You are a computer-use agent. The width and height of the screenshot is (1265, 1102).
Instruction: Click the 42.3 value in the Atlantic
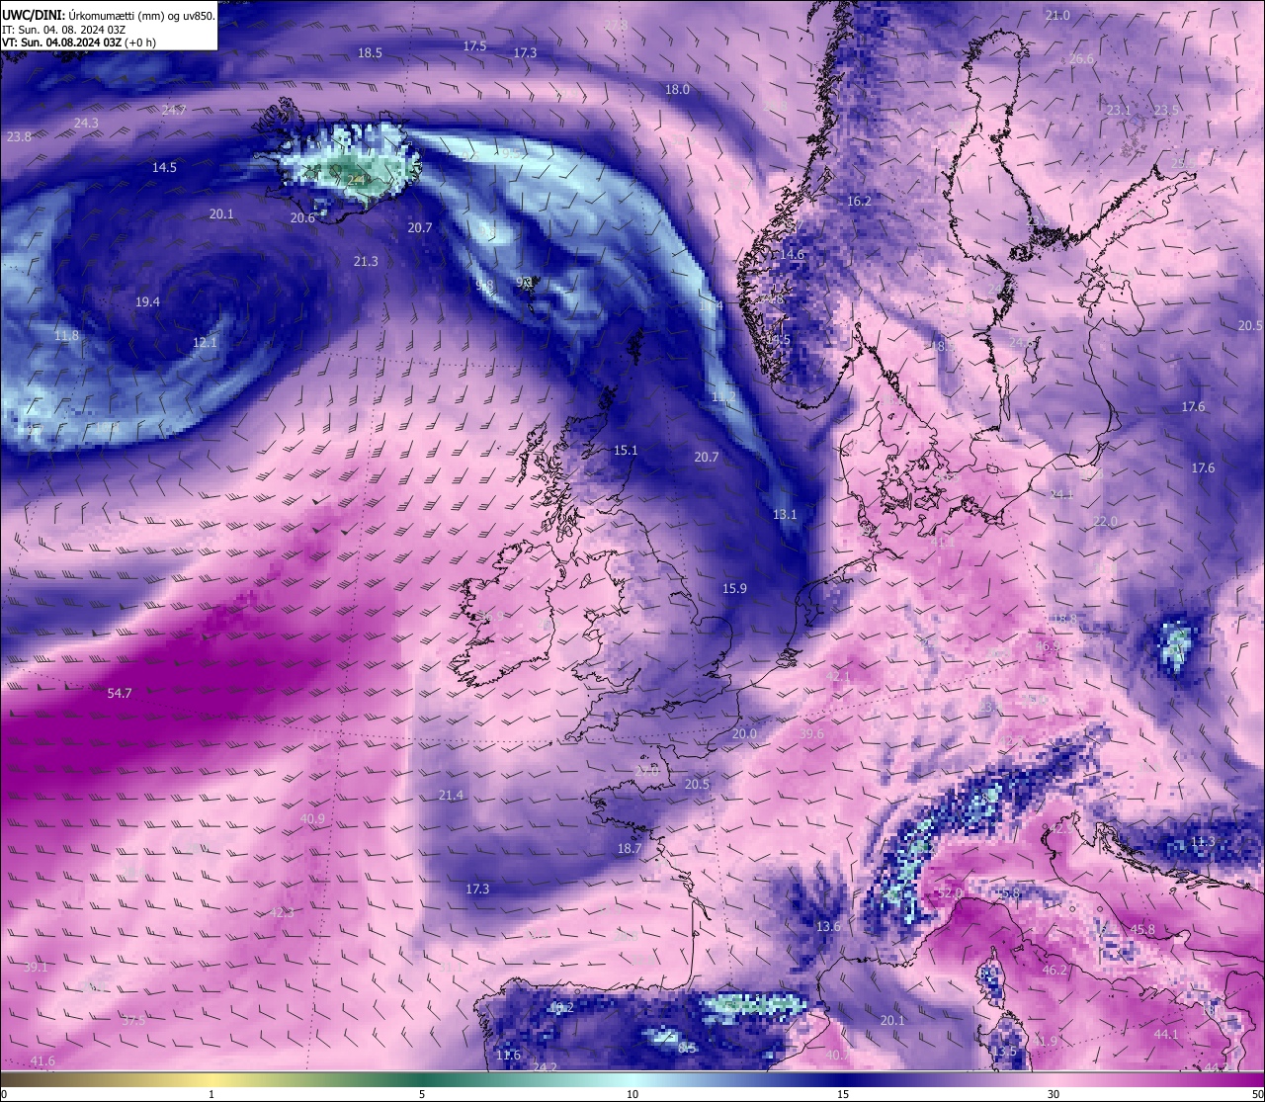pyautogui.click(x=282, y=913)
